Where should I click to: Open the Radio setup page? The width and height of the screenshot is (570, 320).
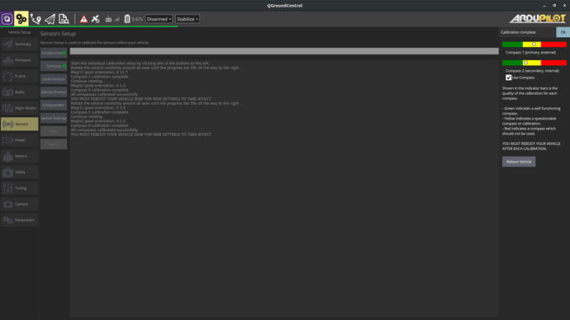[19, 92]
